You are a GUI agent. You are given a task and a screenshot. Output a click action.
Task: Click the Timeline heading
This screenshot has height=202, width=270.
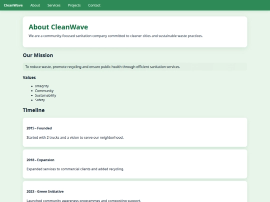[34, 110]
